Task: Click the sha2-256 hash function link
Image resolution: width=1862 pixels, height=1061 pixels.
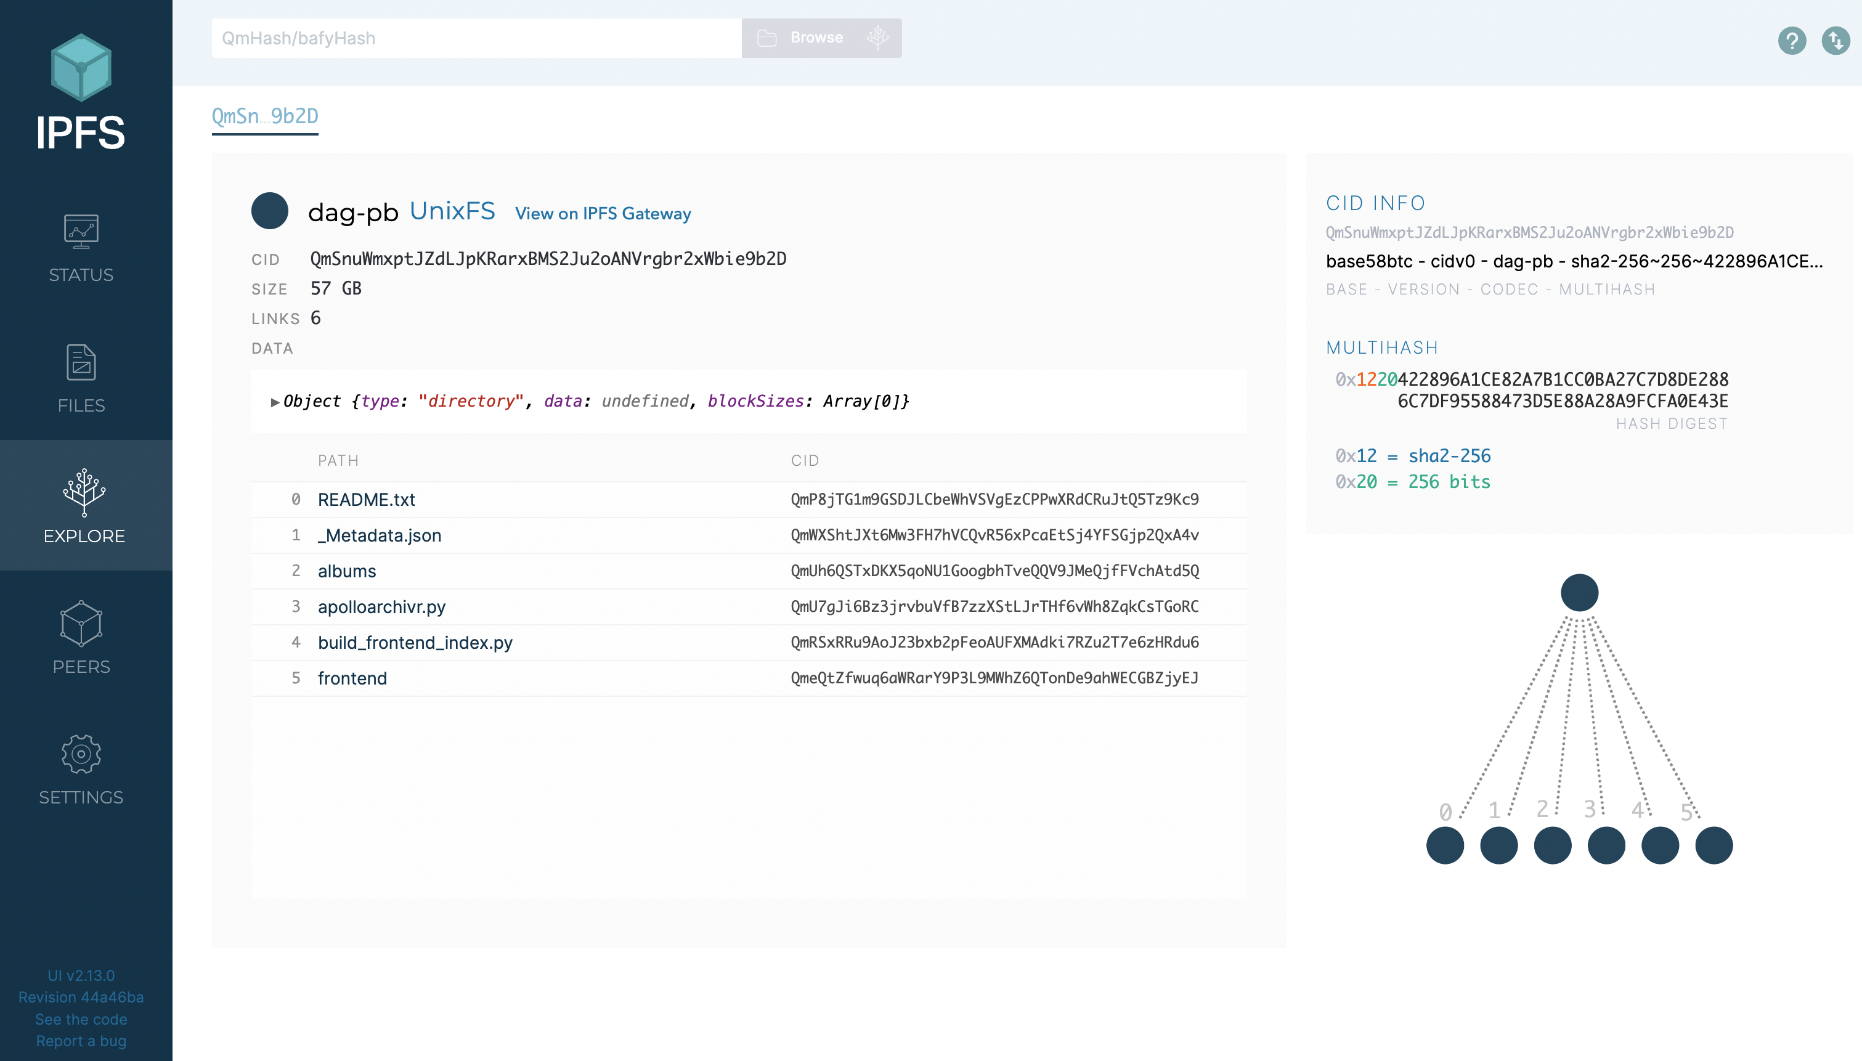Action: click(x=1450, y=455)
